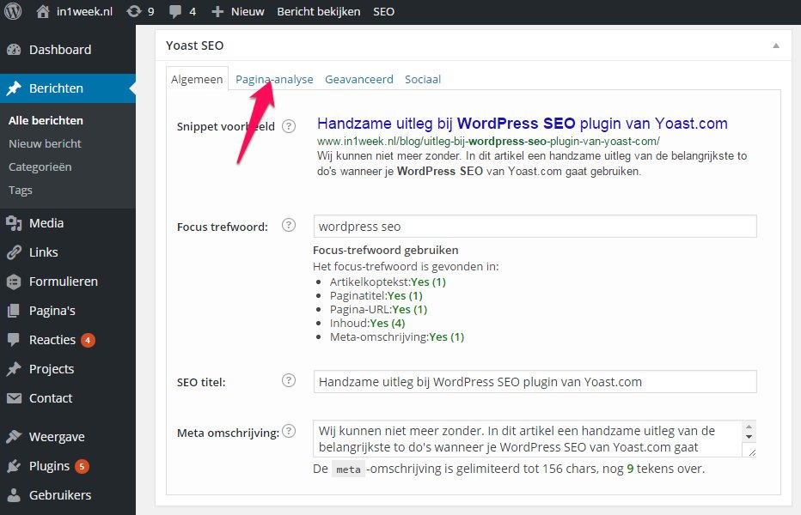Open Alle berichten submenu item
The width and height of the screenshot is (801, 515).
click(46, 120)
